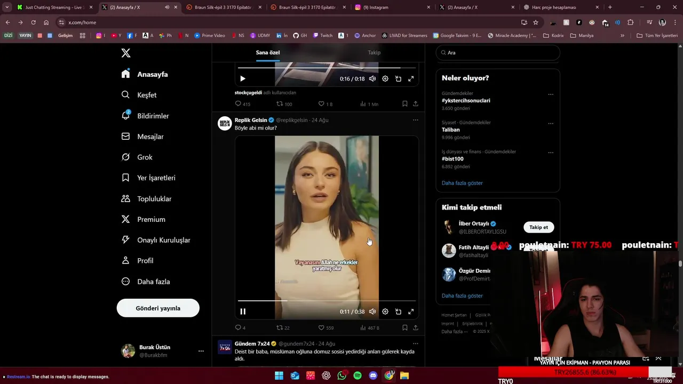Open Fatih Altaylı profile suggestion

[x=474, y=247]
